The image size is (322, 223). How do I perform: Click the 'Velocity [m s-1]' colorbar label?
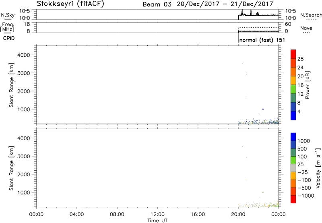click(x=318, y=168)
